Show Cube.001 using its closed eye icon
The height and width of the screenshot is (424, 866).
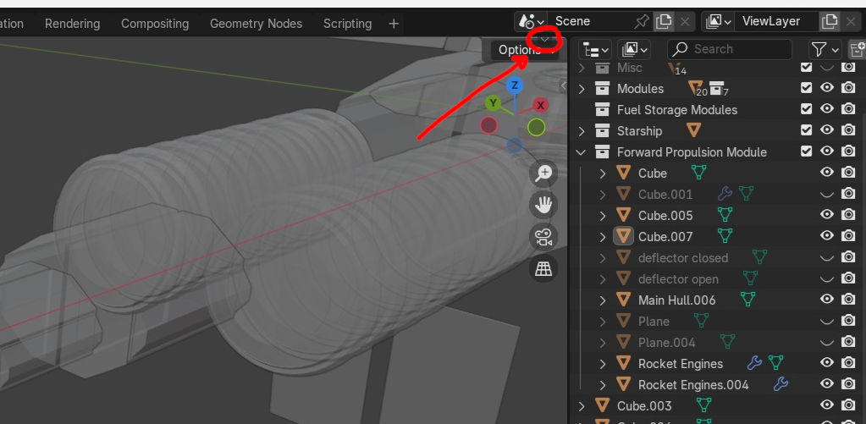click(827, 195)
